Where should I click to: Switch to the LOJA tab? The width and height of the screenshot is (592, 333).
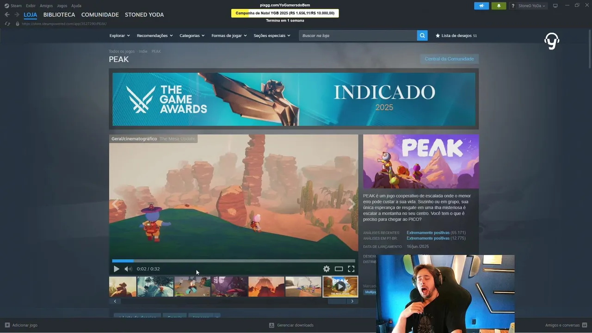point(31,15)
